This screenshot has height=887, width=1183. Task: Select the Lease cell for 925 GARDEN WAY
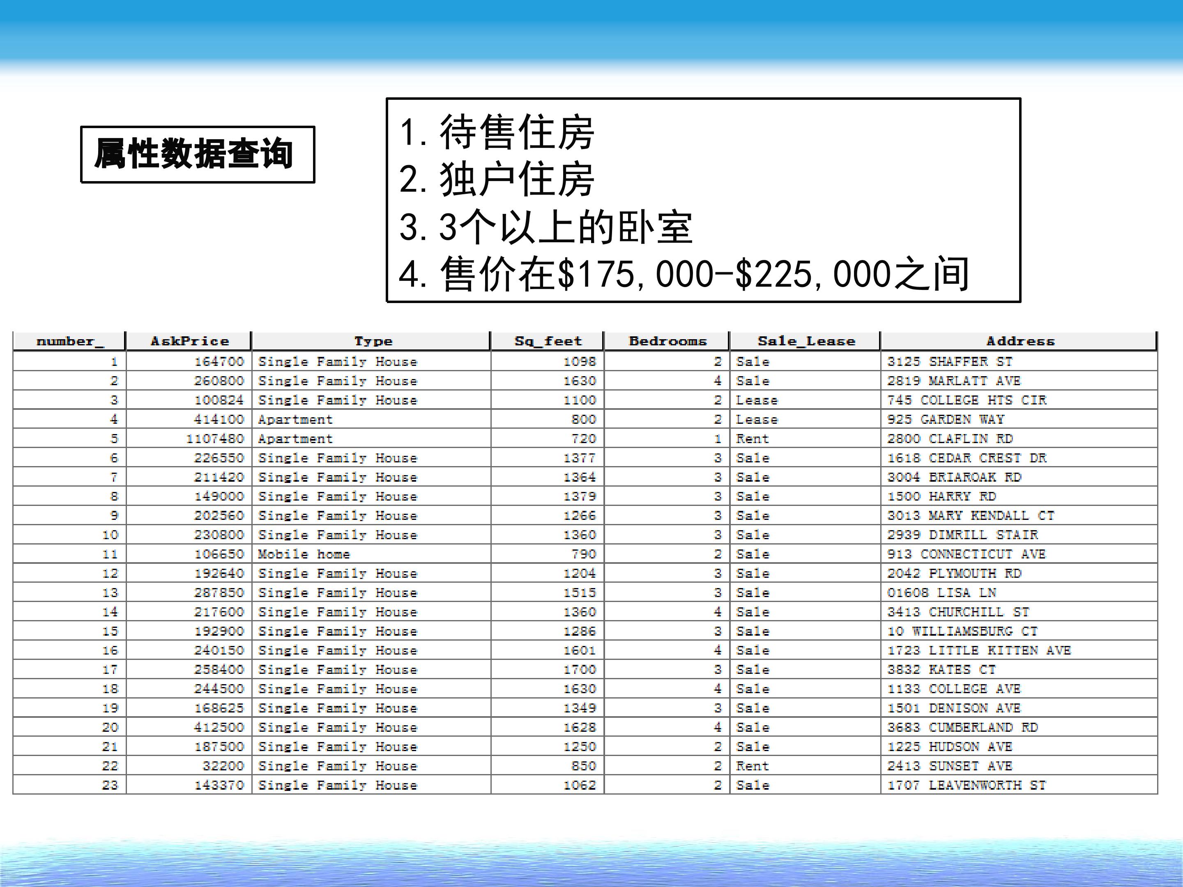(806, 419)
